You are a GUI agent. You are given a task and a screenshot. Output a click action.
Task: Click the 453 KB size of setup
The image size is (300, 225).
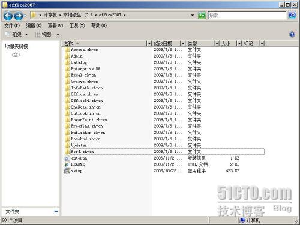[x=233, y=171]
